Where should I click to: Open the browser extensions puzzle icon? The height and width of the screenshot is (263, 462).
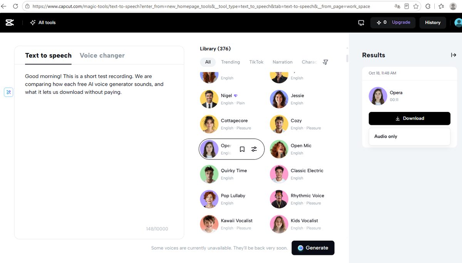click(x=428, y=6)
